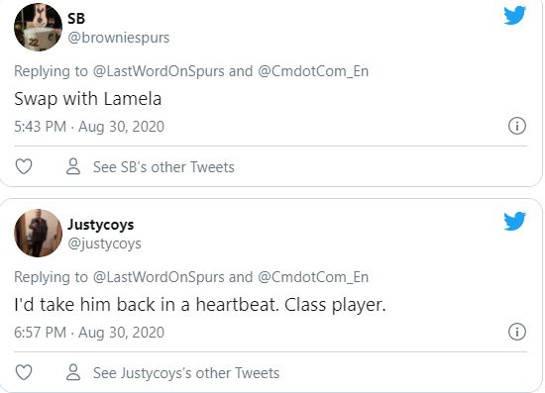
Task: Click person icon beside See SB's other Tweets
Action: (73, 166)
